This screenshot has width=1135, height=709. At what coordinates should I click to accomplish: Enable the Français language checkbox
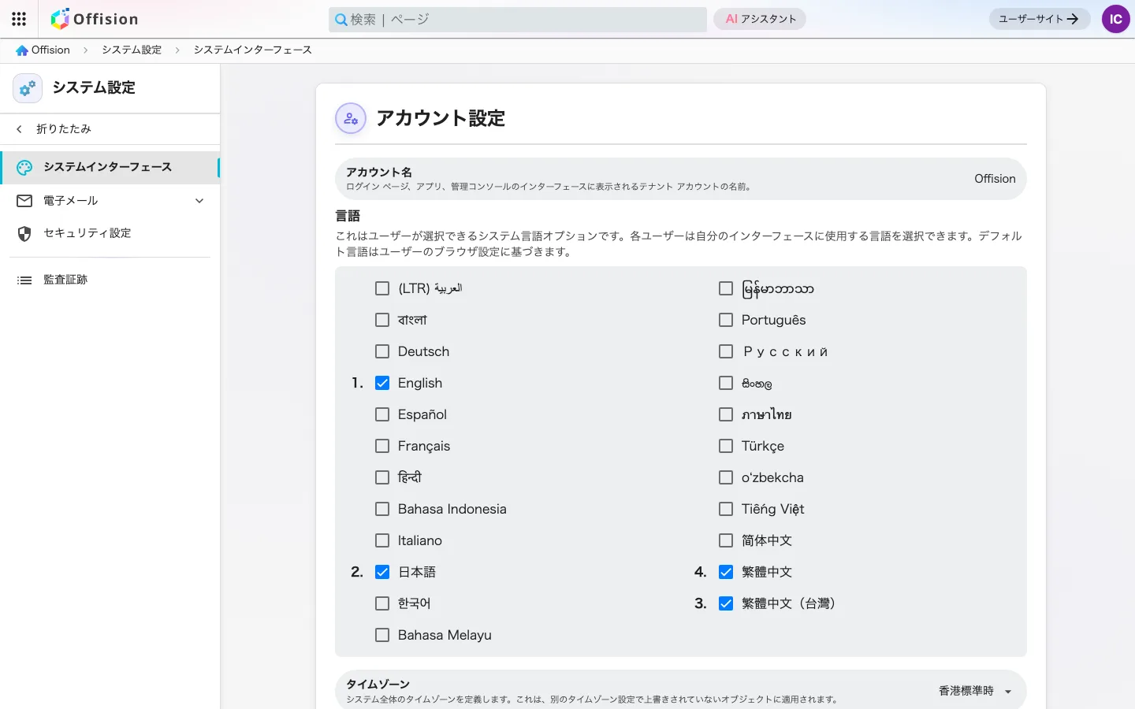pyautogui.click(x=382, y=446)
